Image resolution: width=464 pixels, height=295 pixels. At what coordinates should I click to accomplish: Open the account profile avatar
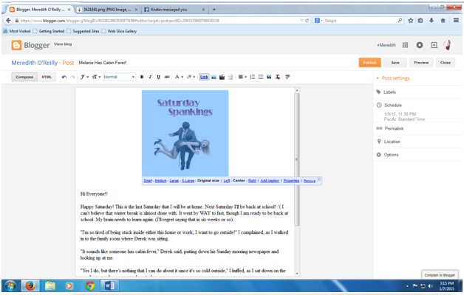point(448,45)
